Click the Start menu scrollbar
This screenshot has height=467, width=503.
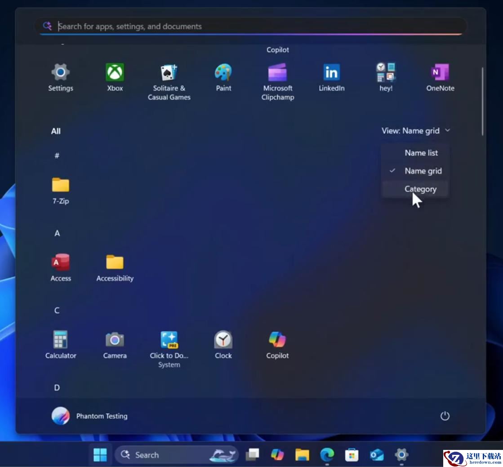482,101
